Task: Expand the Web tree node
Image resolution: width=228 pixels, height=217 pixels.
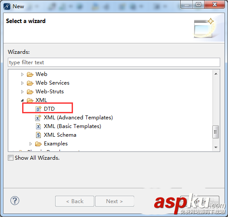Action: click(22, 74)
